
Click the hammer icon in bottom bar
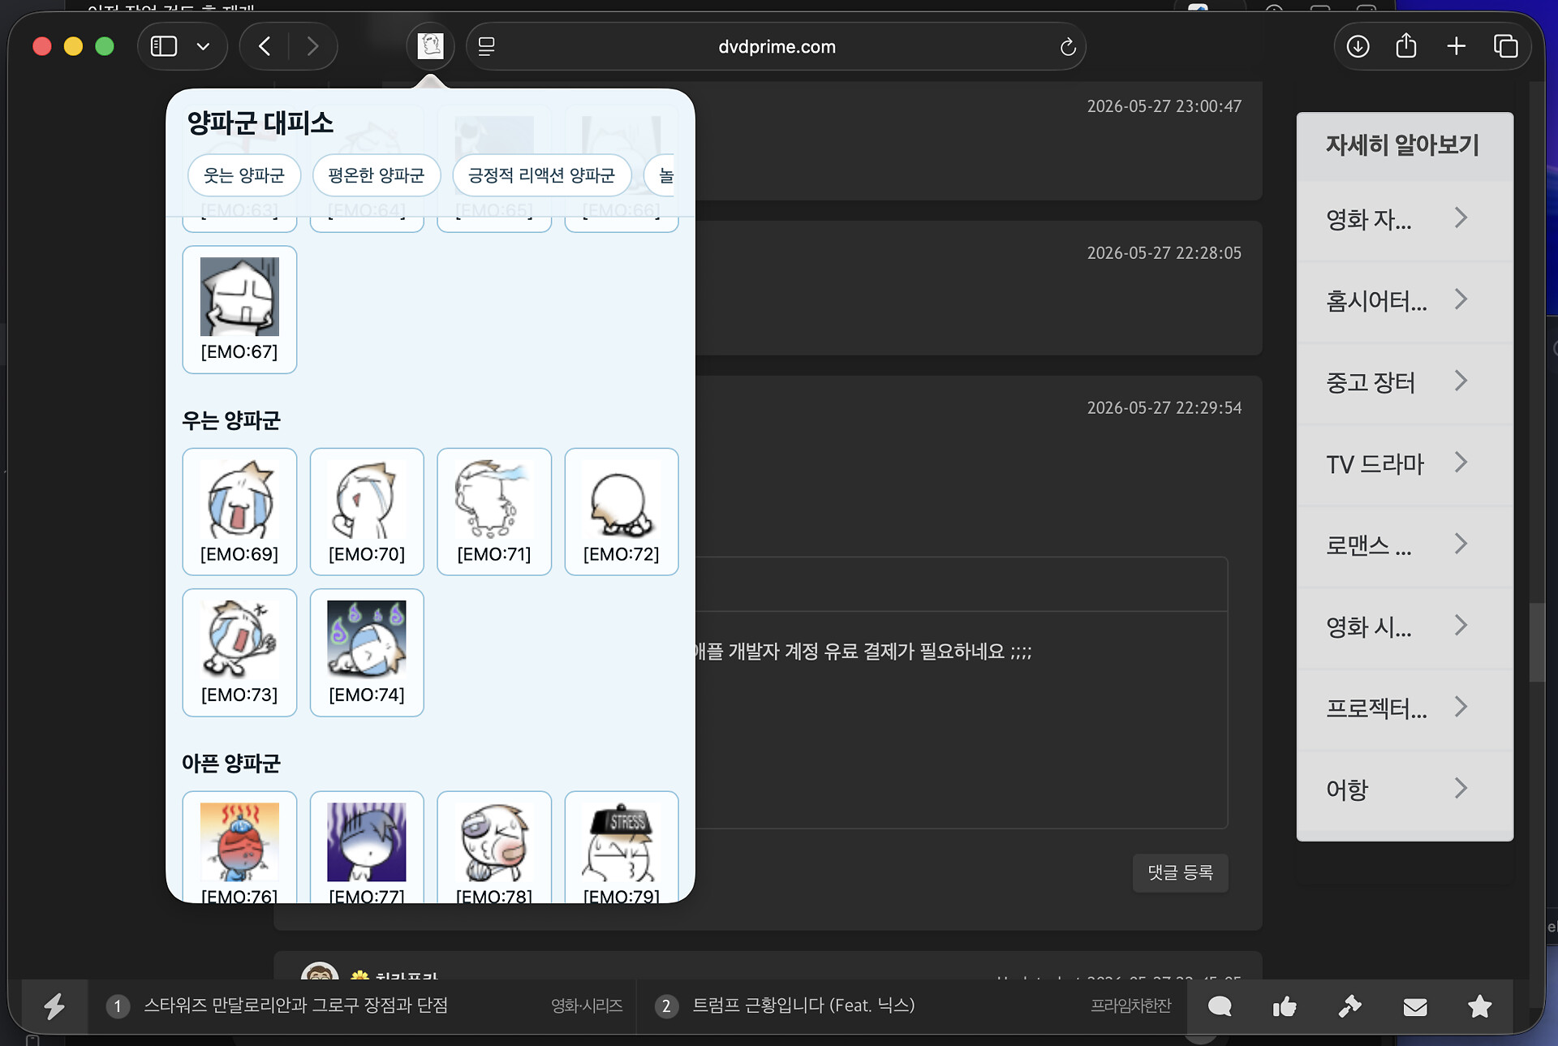pyautogui.click(x=1349, y=1007)
